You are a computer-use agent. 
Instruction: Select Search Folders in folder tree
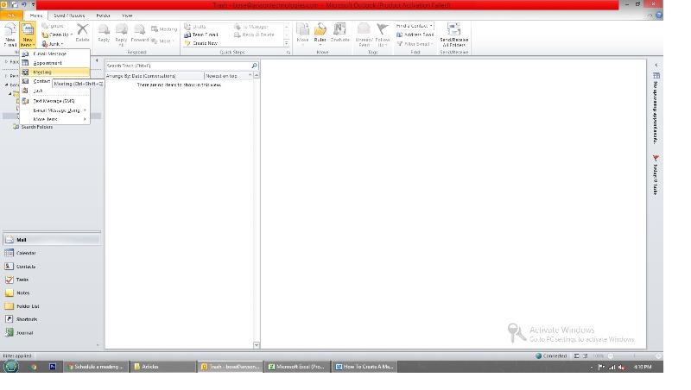(36, 127)
